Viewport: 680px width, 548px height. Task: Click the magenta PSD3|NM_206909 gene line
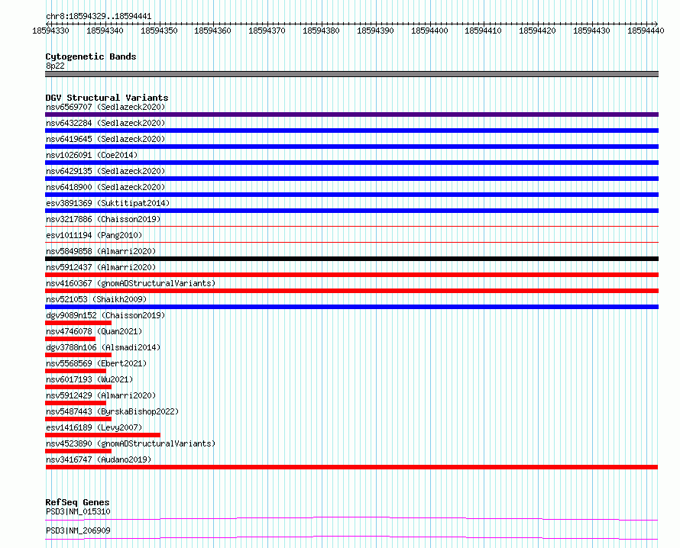click(351, 537)
